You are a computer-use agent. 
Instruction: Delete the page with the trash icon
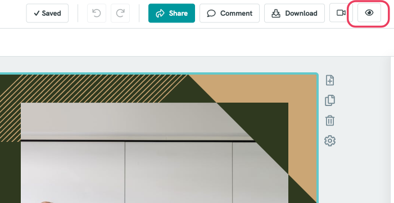click(330, 121)
